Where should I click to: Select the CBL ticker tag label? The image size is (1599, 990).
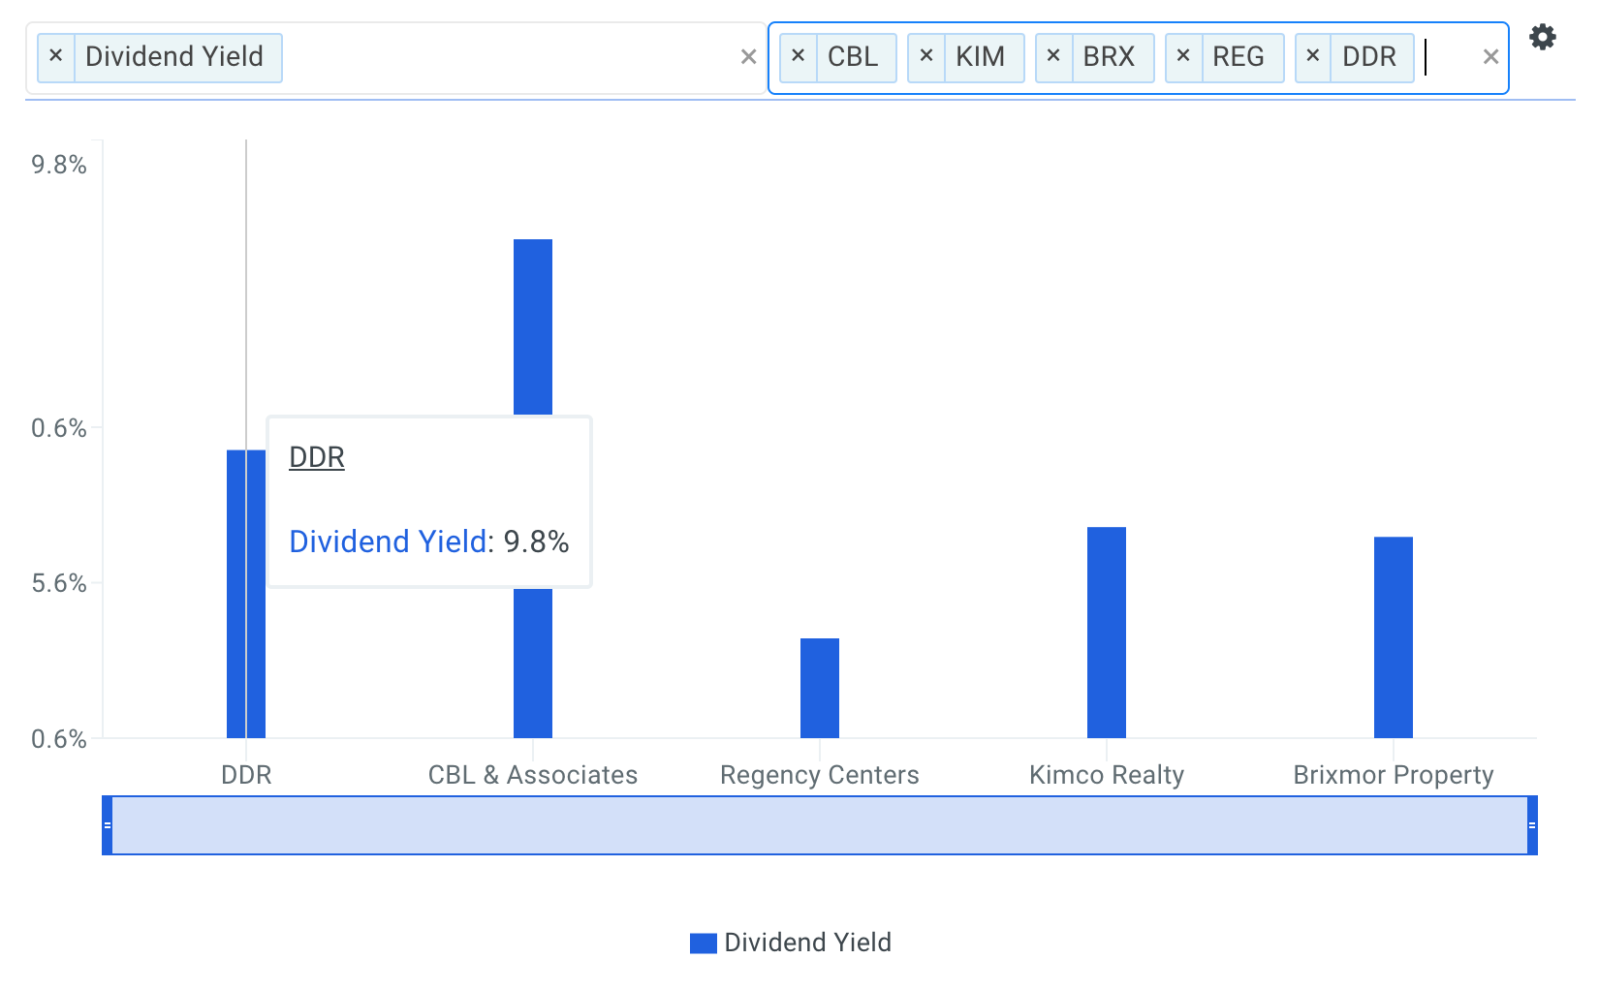[x=853, y=57]
